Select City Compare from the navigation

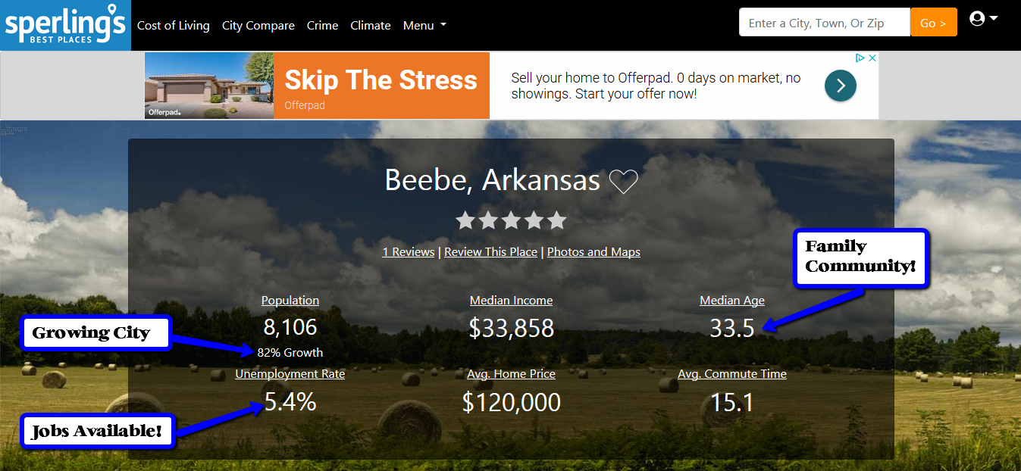[x=258, y=25]
